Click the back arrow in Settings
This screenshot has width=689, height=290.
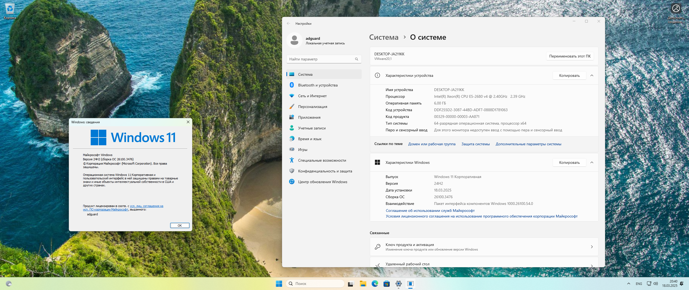pyautogui.click(x=289, y=23)
